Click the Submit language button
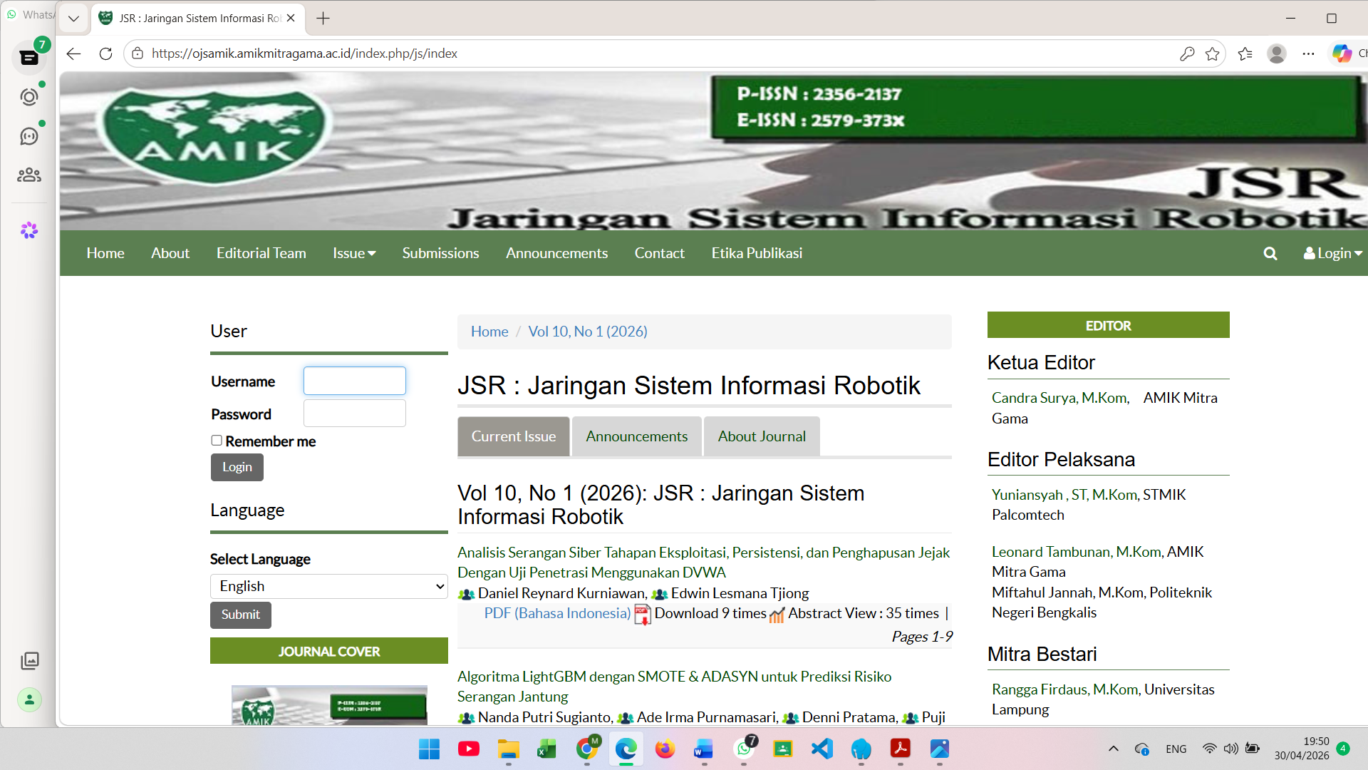Screen dimensions: 1368x770 pyautogui.click(x=241, y=615)
